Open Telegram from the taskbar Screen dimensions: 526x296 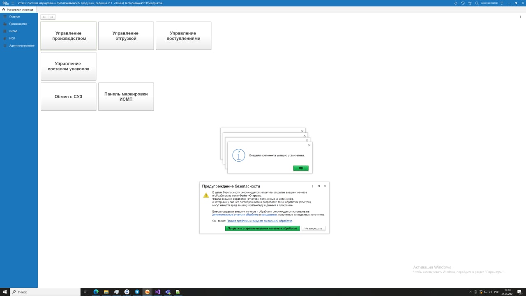[x=137, y=292]
